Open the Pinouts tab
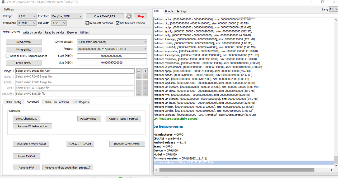338x178 pixels. coord(169,11)
